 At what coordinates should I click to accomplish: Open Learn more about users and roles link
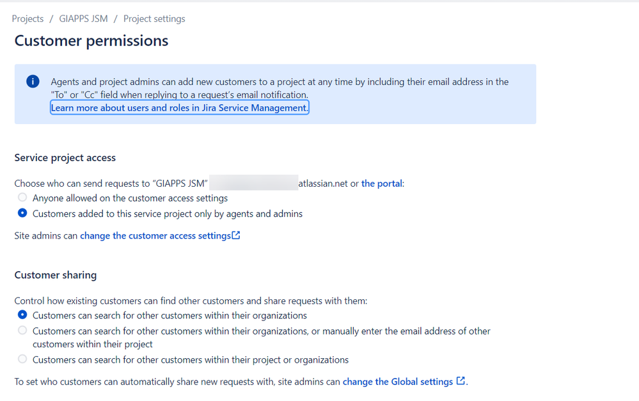tap(179, 108)
